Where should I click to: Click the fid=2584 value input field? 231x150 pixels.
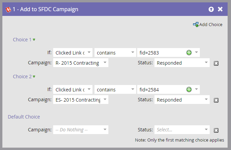point(161,89)
